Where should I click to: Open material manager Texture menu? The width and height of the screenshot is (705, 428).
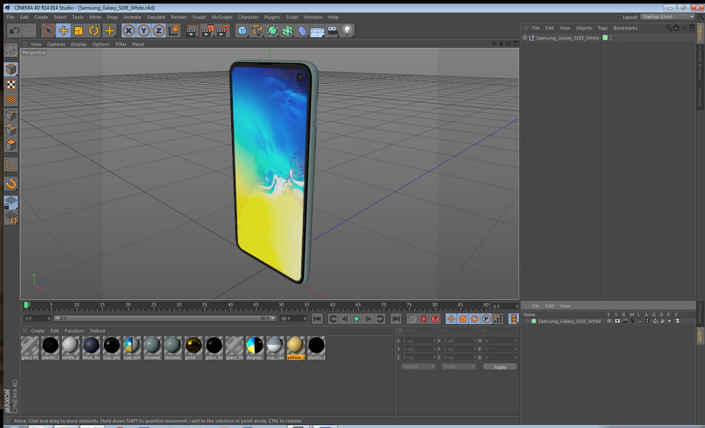tap(97, 331)
